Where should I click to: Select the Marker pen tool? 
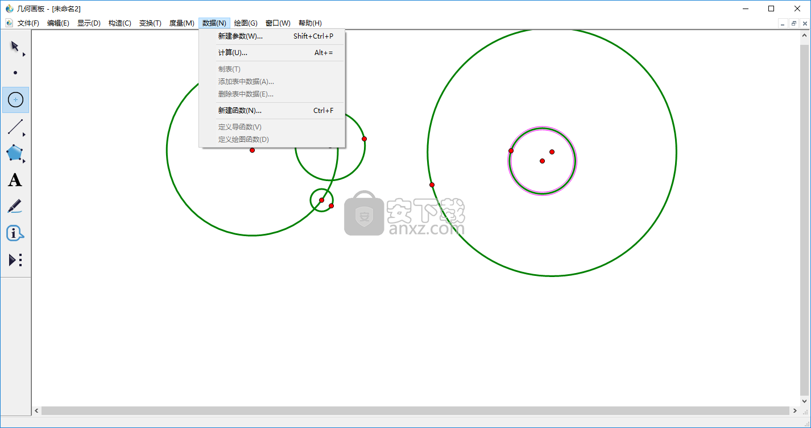(x=15, y=207)
